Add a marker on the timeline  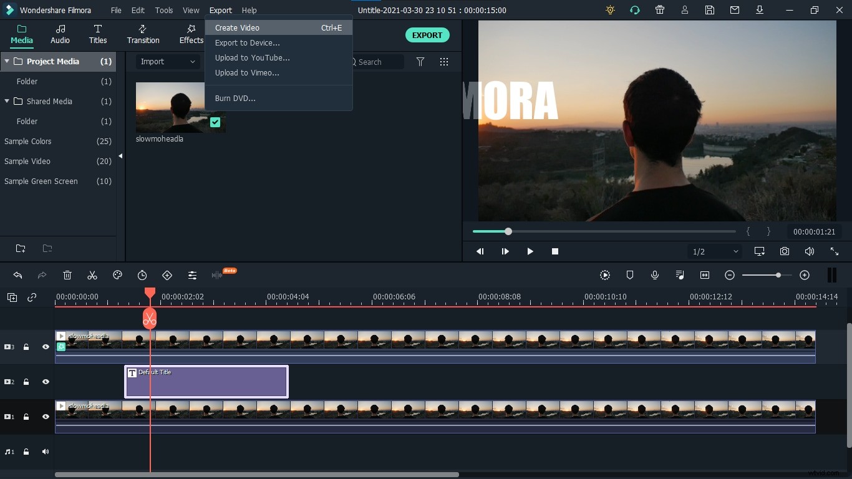click(x=630, y=275)
